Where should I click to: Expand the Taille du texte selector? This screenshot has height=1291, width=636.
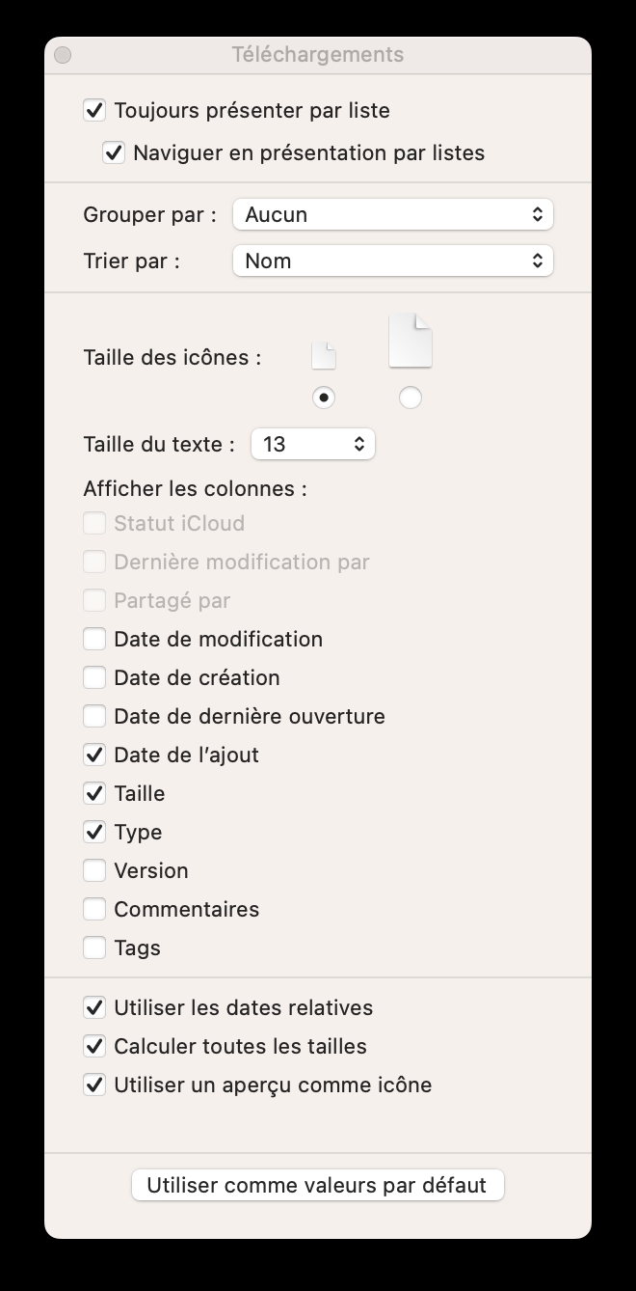[x=312, y=444]
